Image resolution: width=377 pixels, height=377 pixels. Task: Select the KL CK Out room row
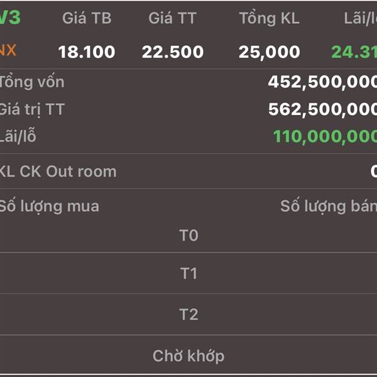coord(188,172)
